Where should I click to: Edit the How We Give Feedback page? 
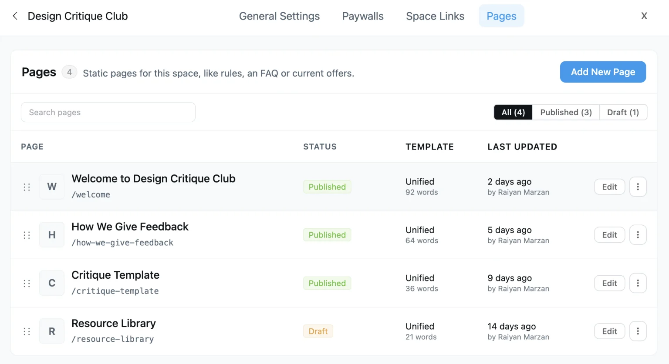609,235
